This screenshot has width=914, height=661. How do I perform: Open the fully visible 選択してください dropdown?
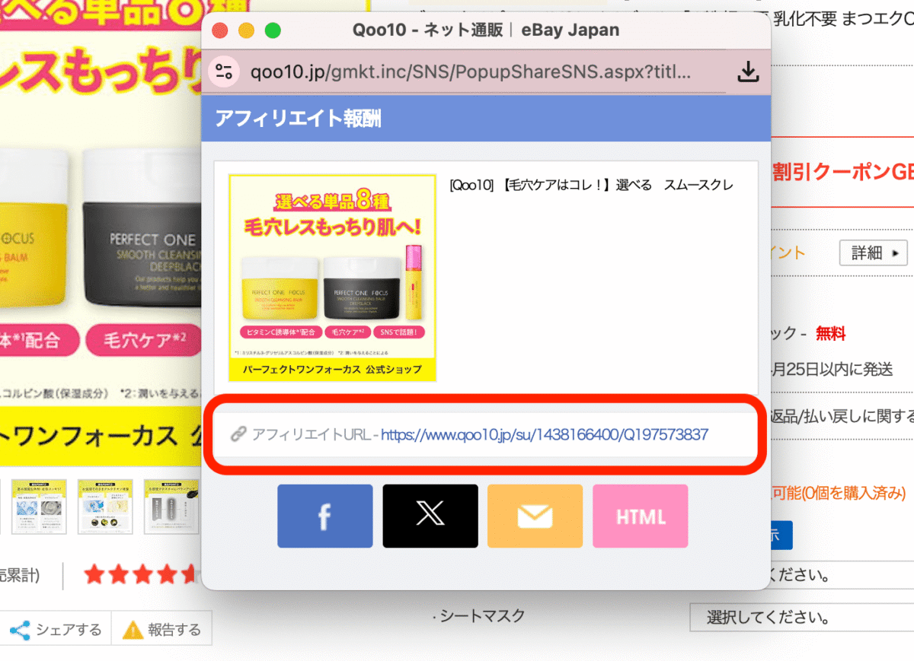pyautogui.click(x=801, y=616)
